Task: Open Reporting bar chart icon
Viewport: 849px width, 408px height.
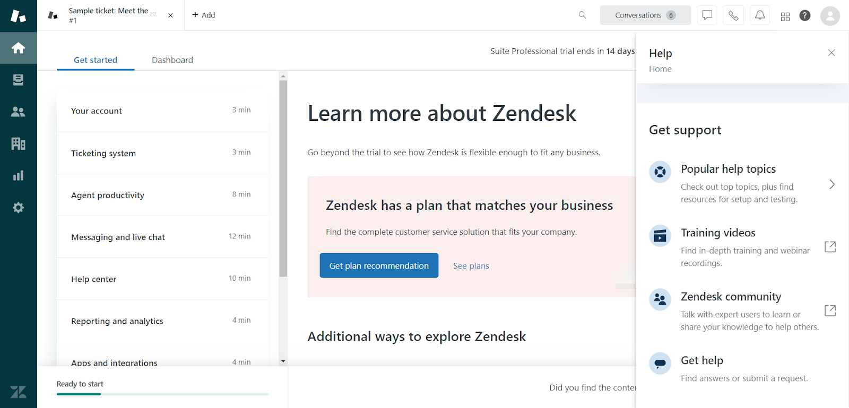Action: coord(19,175)
